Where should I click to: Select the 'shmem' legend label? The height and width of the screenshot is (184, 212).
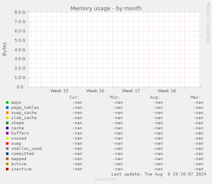[17, 123]
